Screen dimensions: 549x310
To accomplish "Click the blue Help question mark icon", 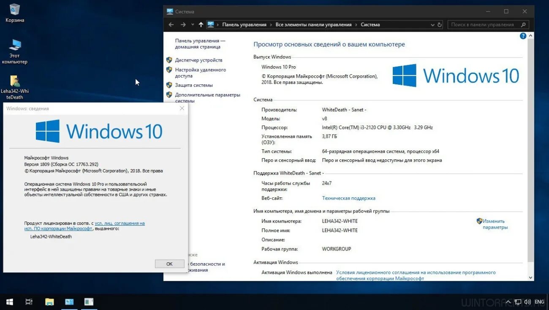I will pos(523,36).
